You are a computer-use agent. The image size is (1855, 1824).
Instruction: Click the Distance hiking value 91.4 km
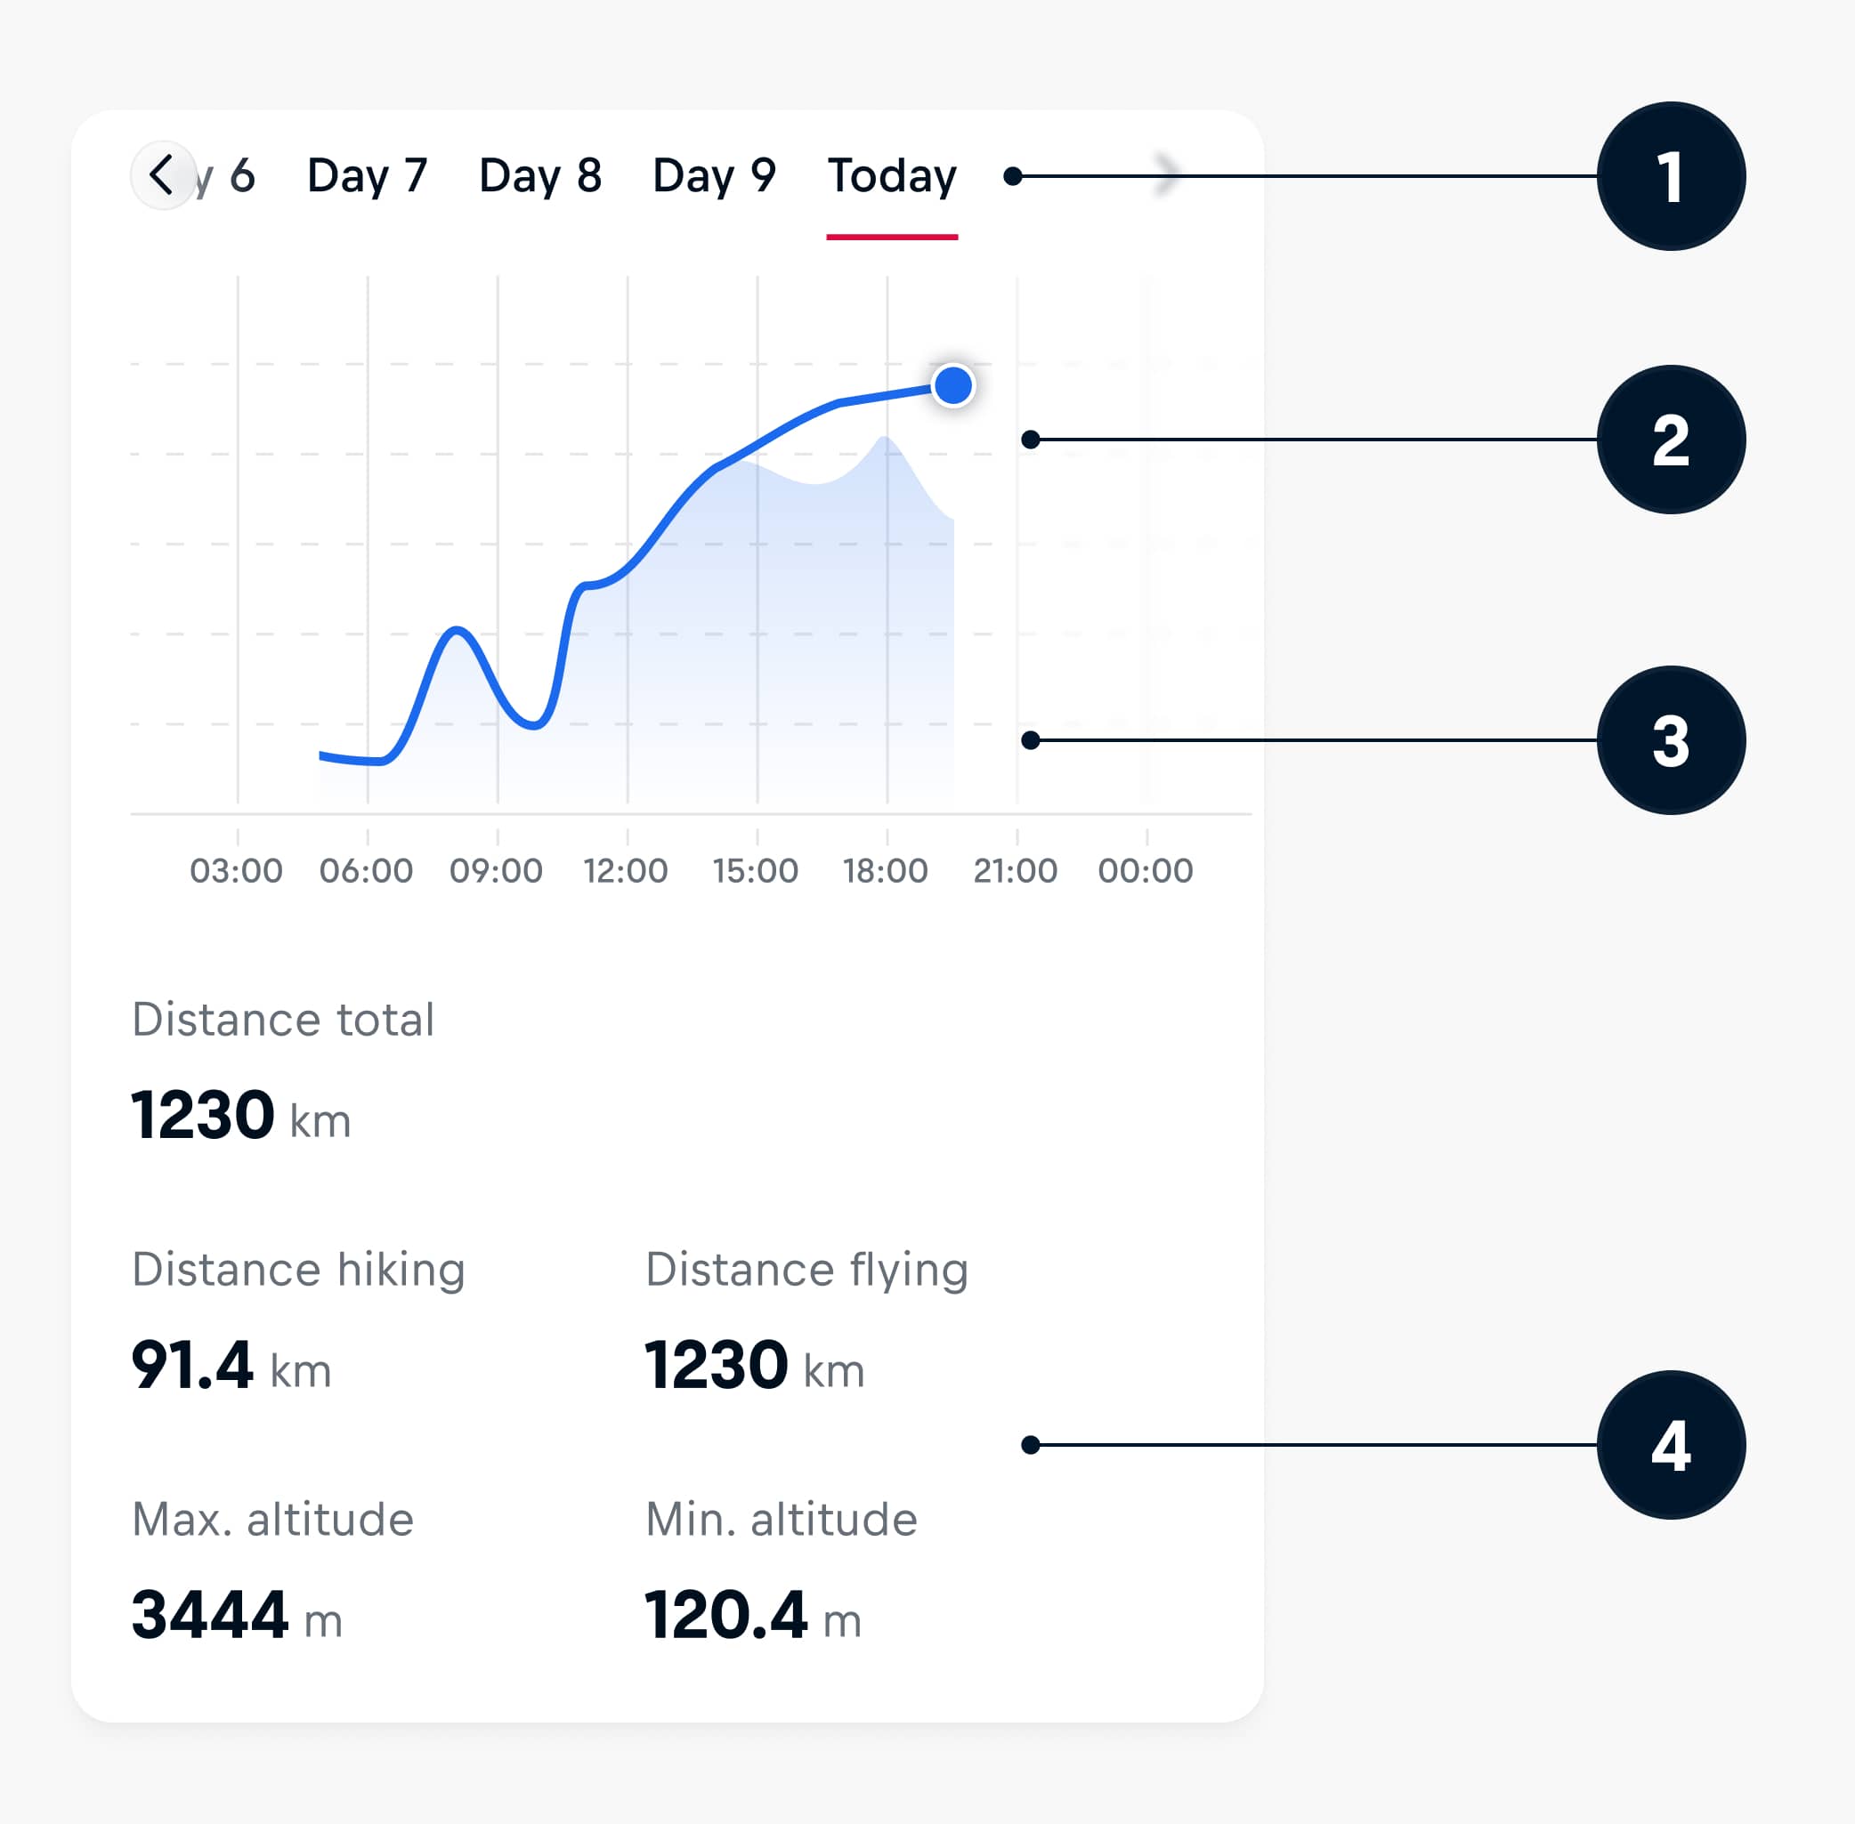(x=231, y=1365)
